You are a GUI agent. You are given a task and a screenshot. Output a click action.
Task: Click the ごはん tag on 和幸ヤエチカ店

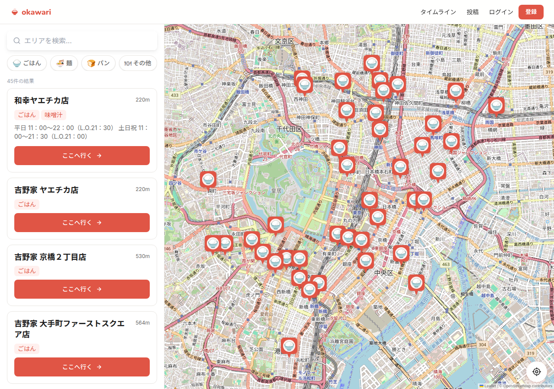point(27,115)
